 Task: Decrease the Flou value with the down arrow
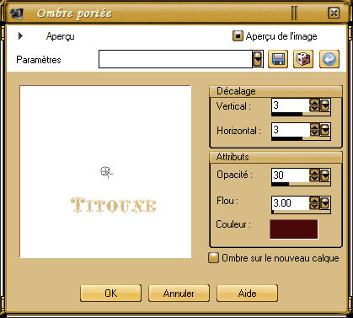pyautogui.click(x=314, y=206)
